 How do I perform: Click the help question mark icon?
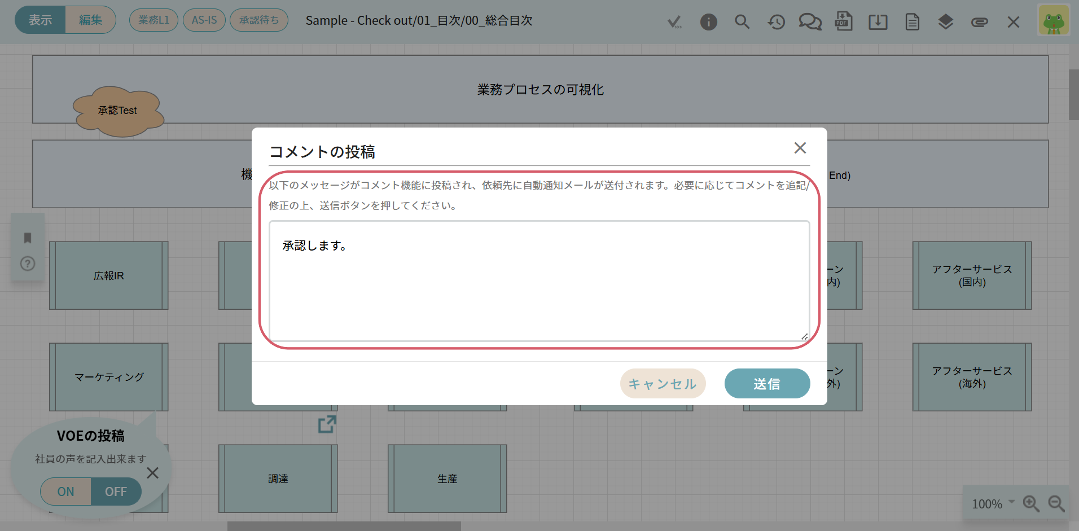click(x=28, y=264)
